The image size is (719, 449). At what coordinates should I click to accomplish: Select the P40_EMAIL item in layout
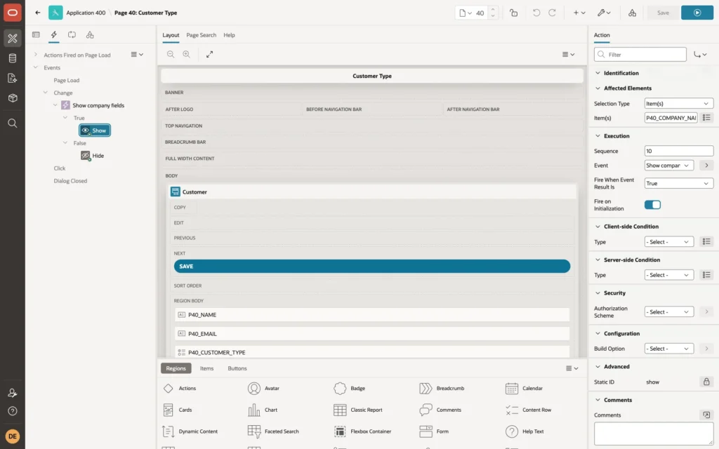tap(372, 333)
